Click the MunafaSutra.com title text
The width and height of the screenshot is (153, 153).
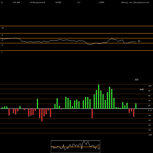point(141,2)
